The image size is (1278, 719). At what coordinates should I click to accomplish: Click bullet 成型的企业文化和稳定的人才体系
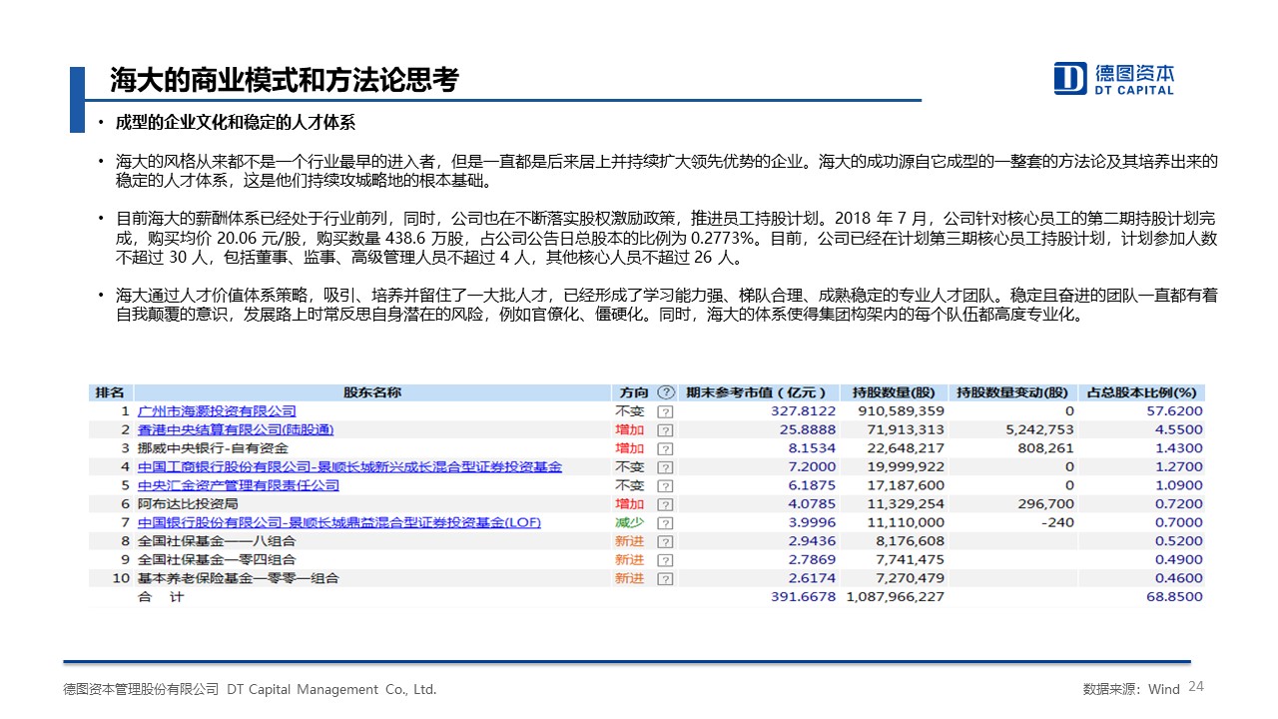tap(235, 123)
